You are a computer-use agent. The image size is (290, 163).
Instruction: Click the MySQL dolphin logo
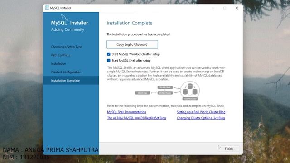pyautogui.click(x=64, y=17)
